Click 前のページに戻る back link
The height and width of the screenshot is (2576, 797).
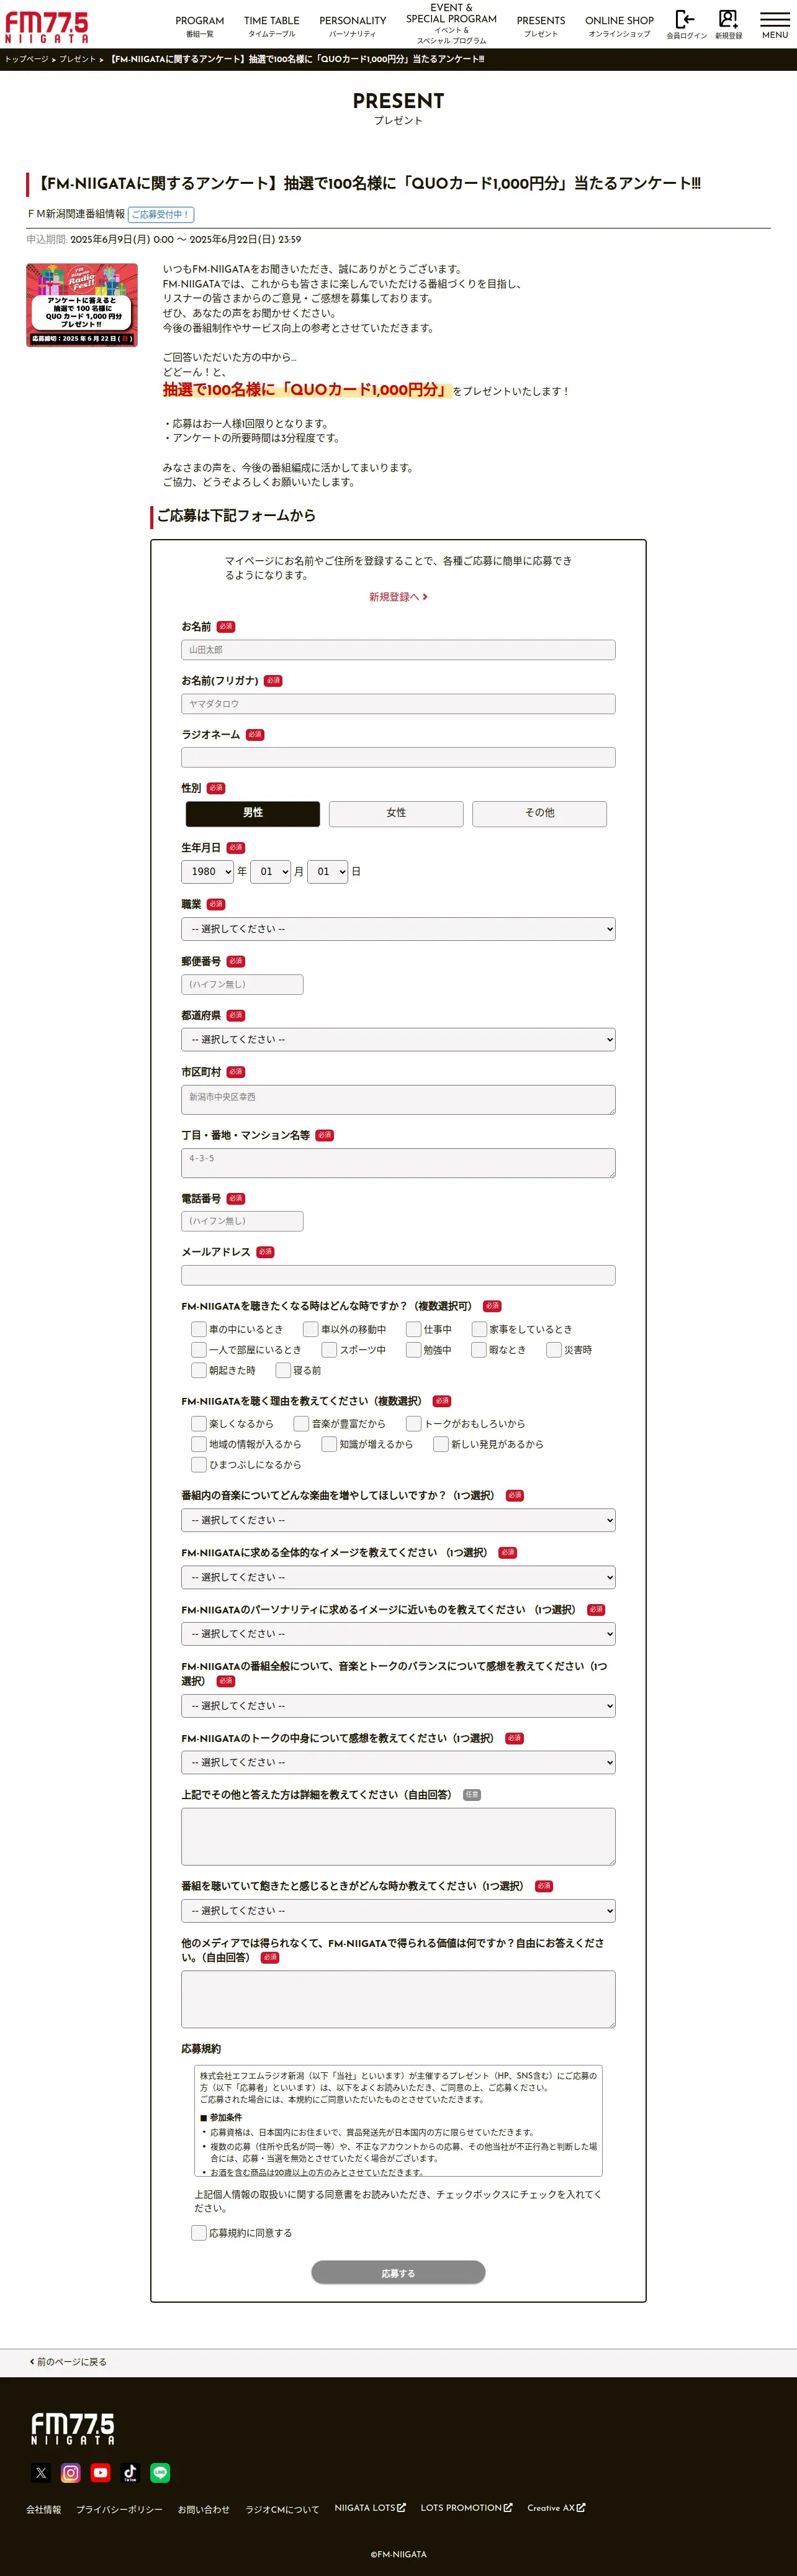coord(68,2362)
